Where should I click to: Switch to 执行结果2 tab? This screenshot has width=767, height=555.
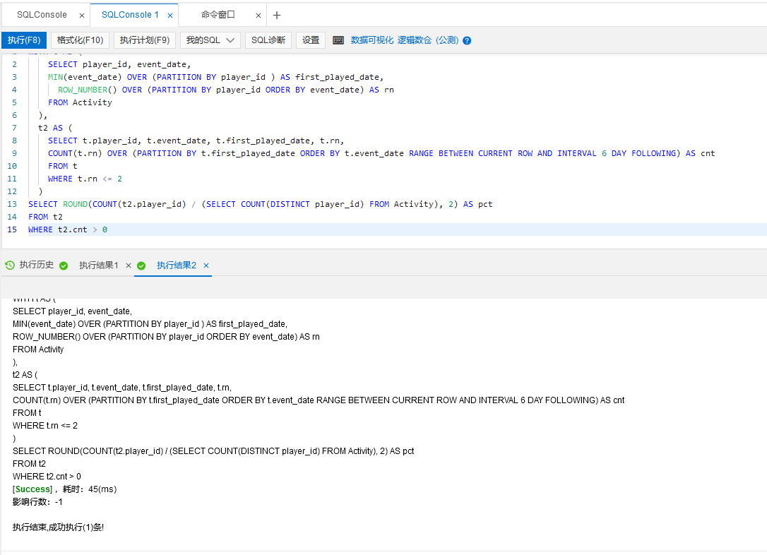tap(177, 265)
